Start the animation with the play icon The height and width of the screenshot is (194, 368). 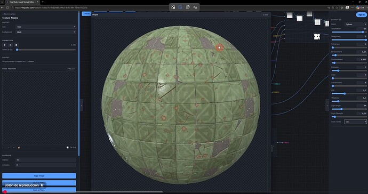click(4, 45)
